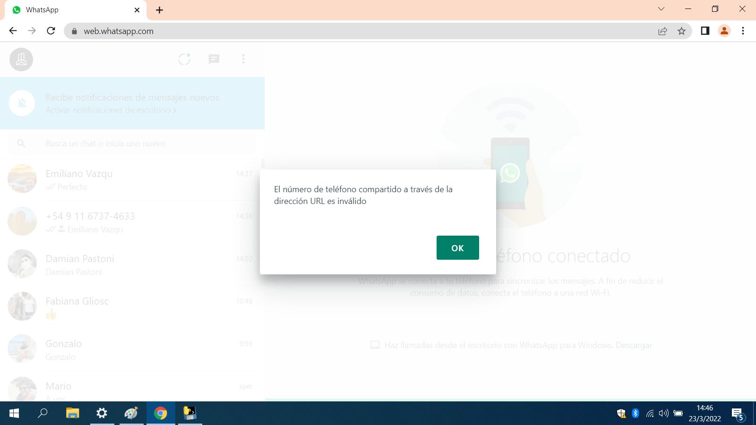The image size is (756, 425).
Task: Open Fabiana Gliosc chat
Action: click(x=132, y=306)
